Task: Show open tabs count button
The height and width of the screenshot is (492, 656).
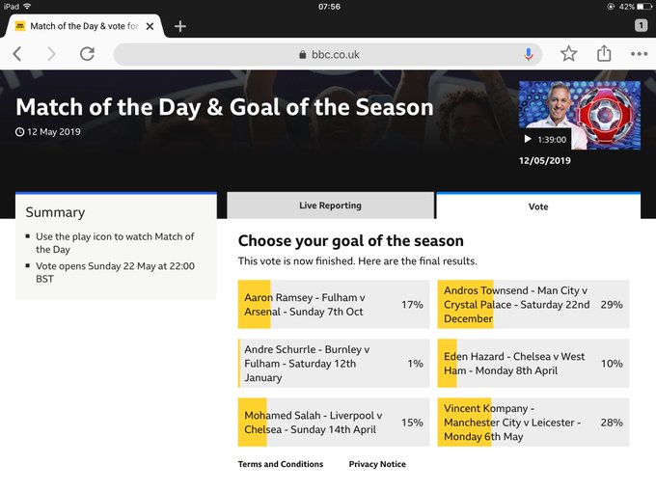Action: [641, 26]
